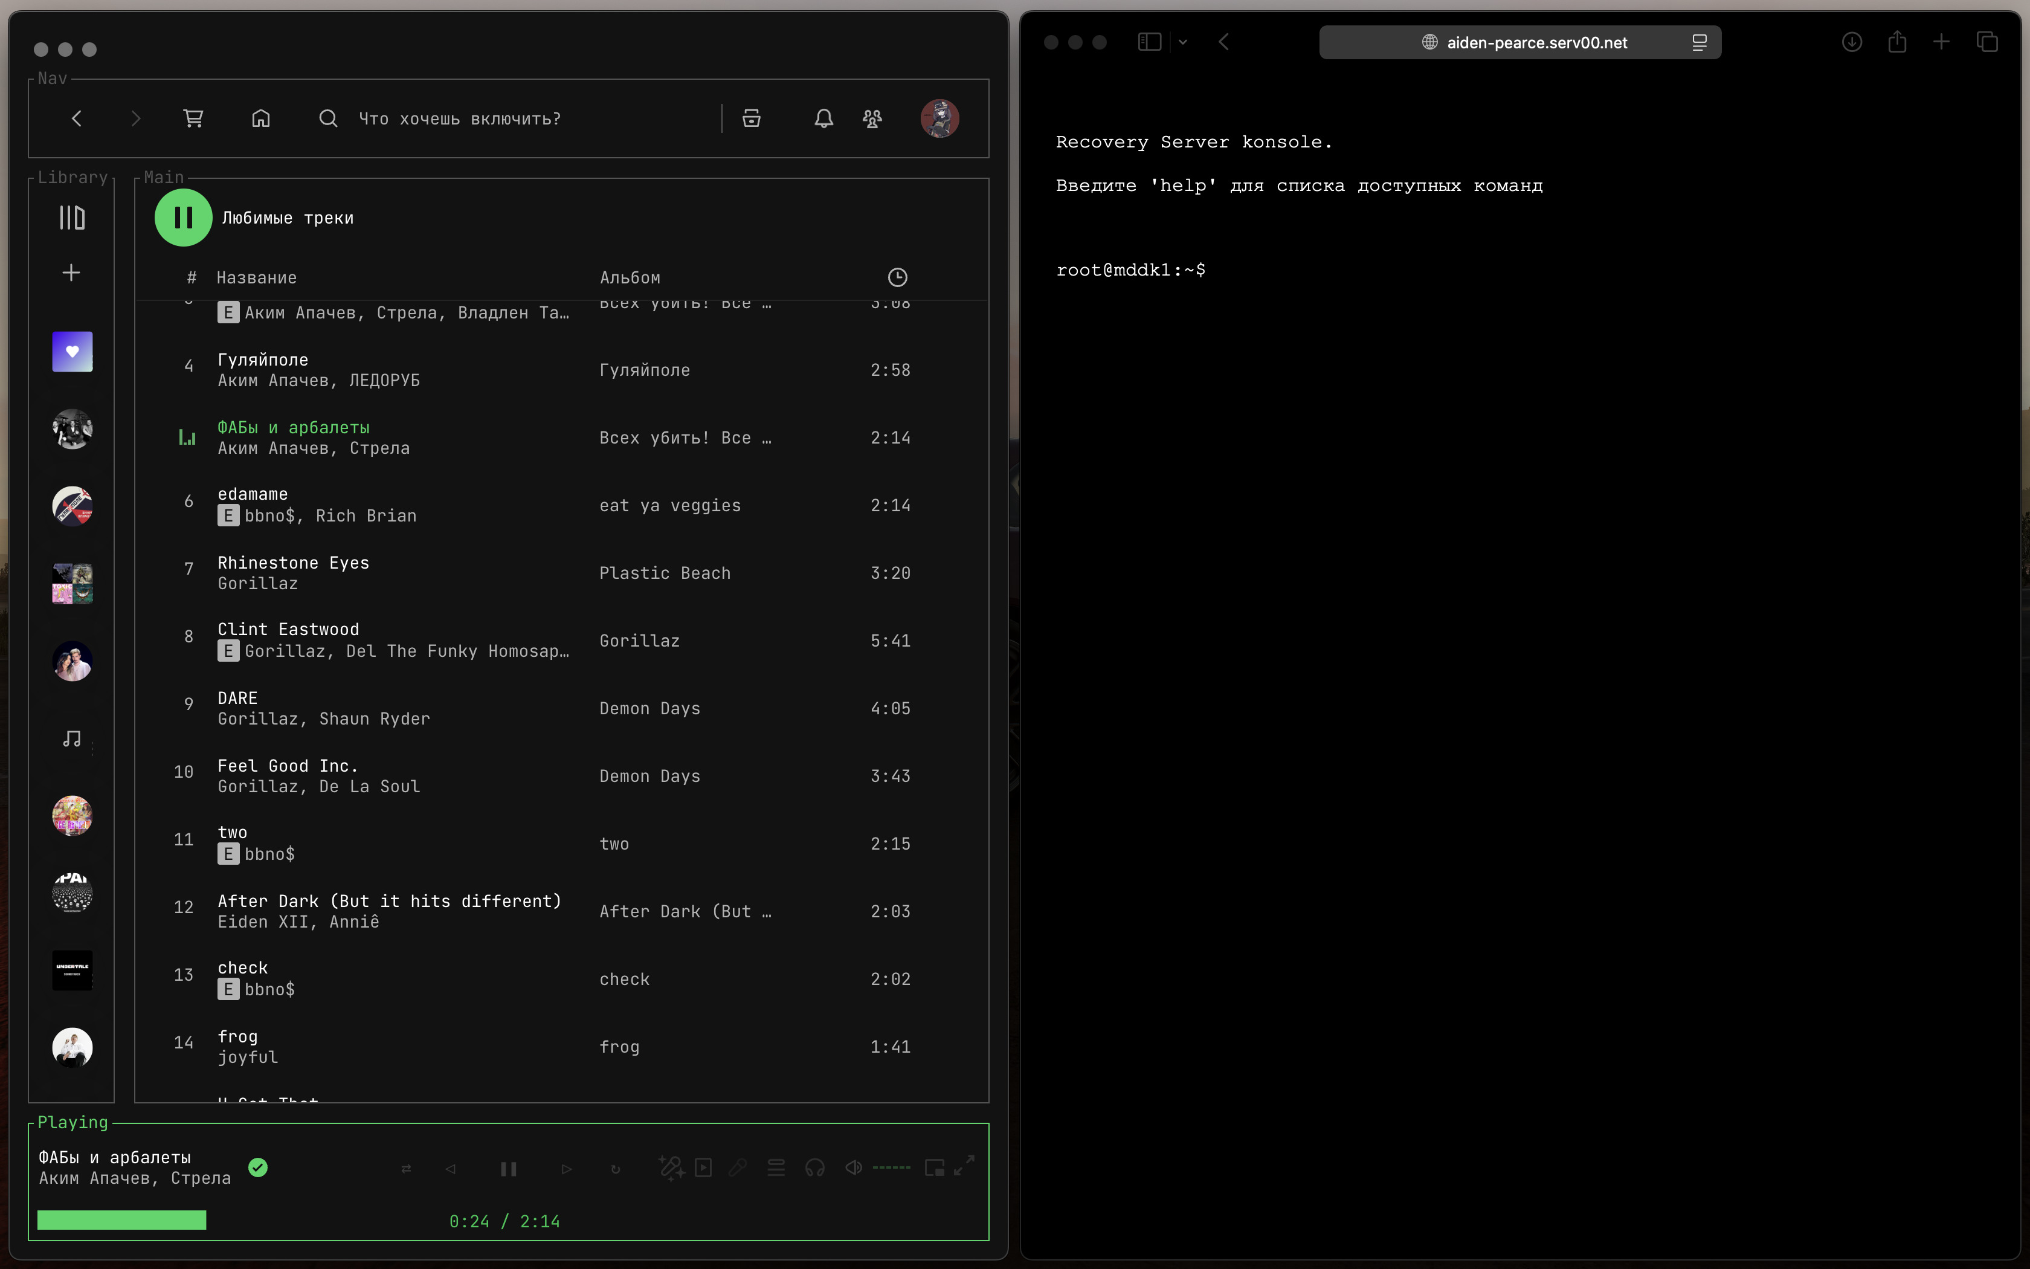Viewport: 2030px width, 1269px height.
Task: Open Safari tab overview
Action: click(x=1986, y=42)
